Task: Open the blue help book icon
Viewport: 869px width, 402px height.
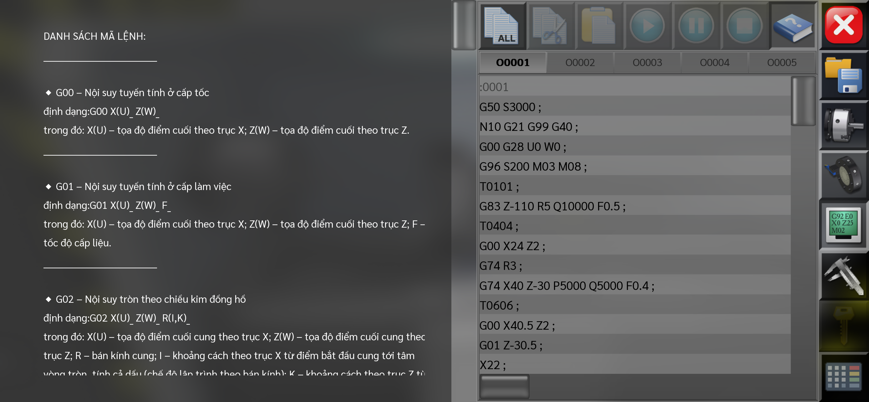Action: (793, 26)
